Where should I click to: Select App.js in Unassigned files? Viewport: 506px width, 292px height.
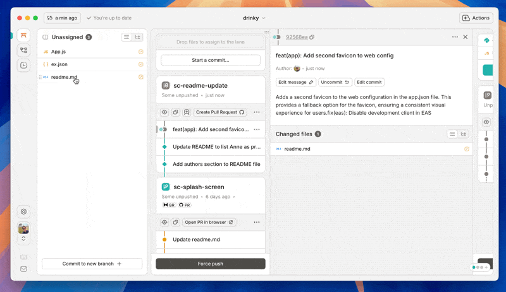60,52
